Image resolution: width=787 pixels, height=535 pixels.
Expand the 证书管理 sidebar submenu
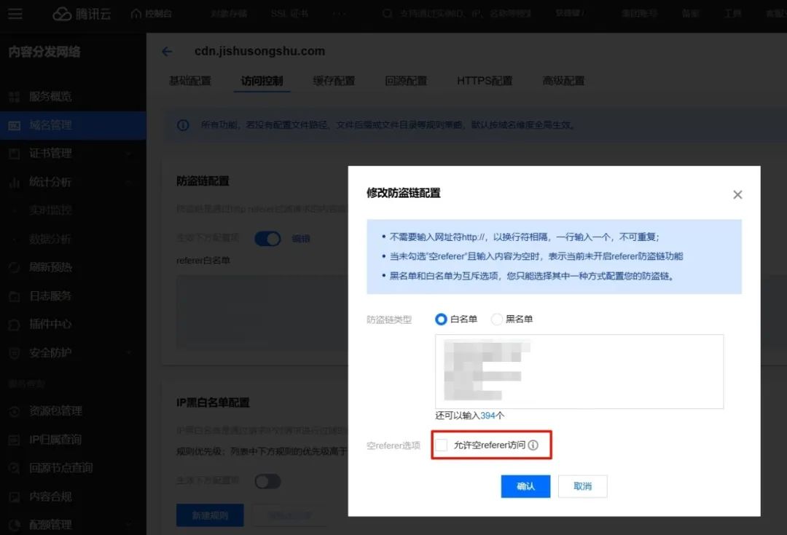(x=128, y=154)
